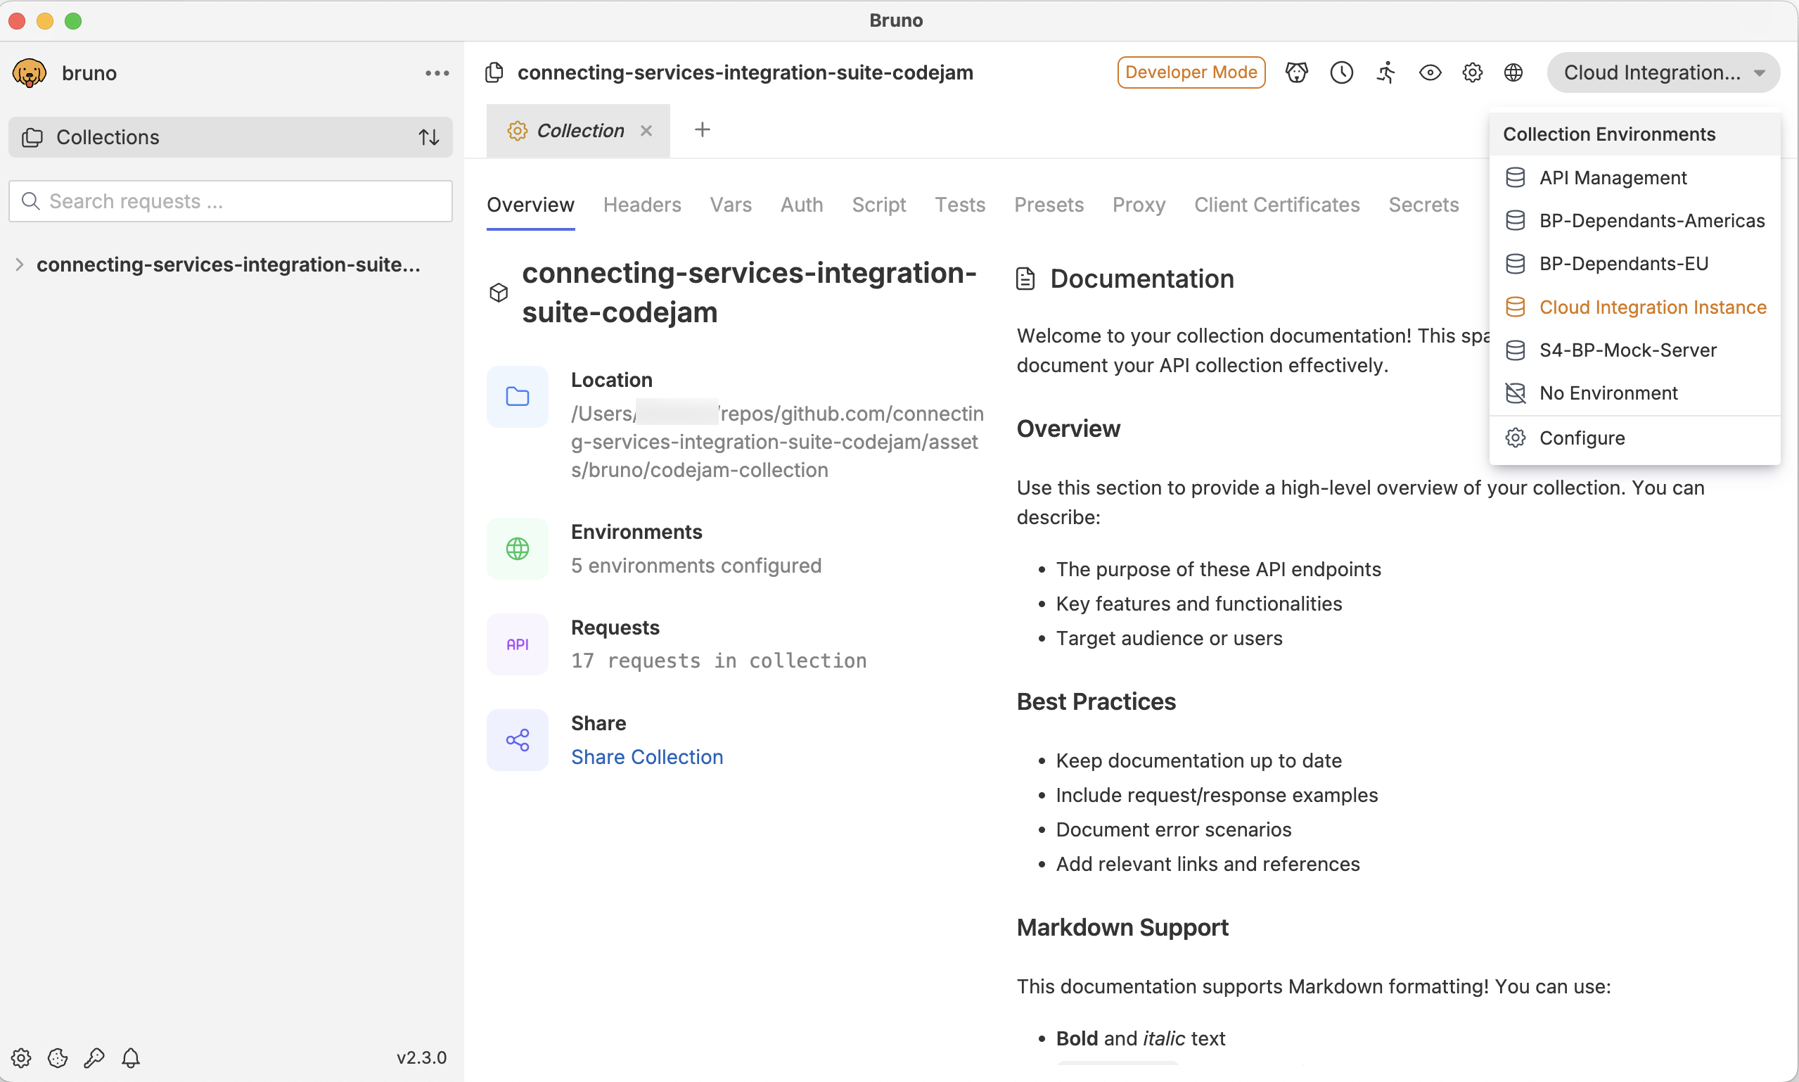The image size is (1799, 1082).
Task: Select the Overview tab
Action: click(x=530, y=205)
